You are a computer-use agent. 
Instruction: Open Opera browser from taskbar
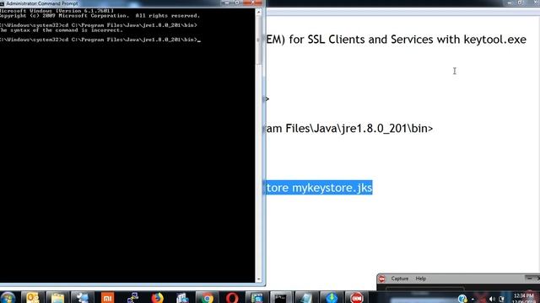click(232, 297)
